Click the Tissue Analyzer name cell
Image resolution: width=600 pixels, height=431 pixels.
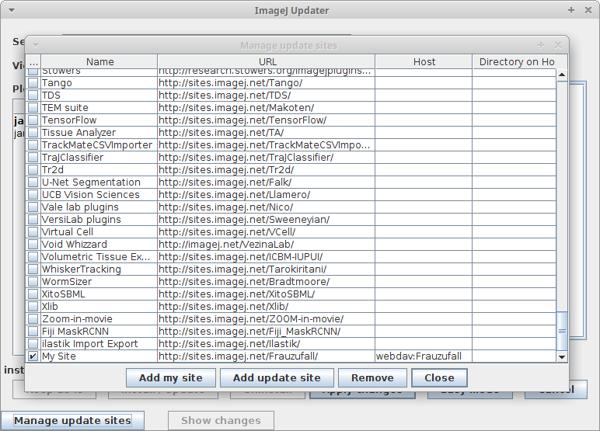(x=99, y=132)
